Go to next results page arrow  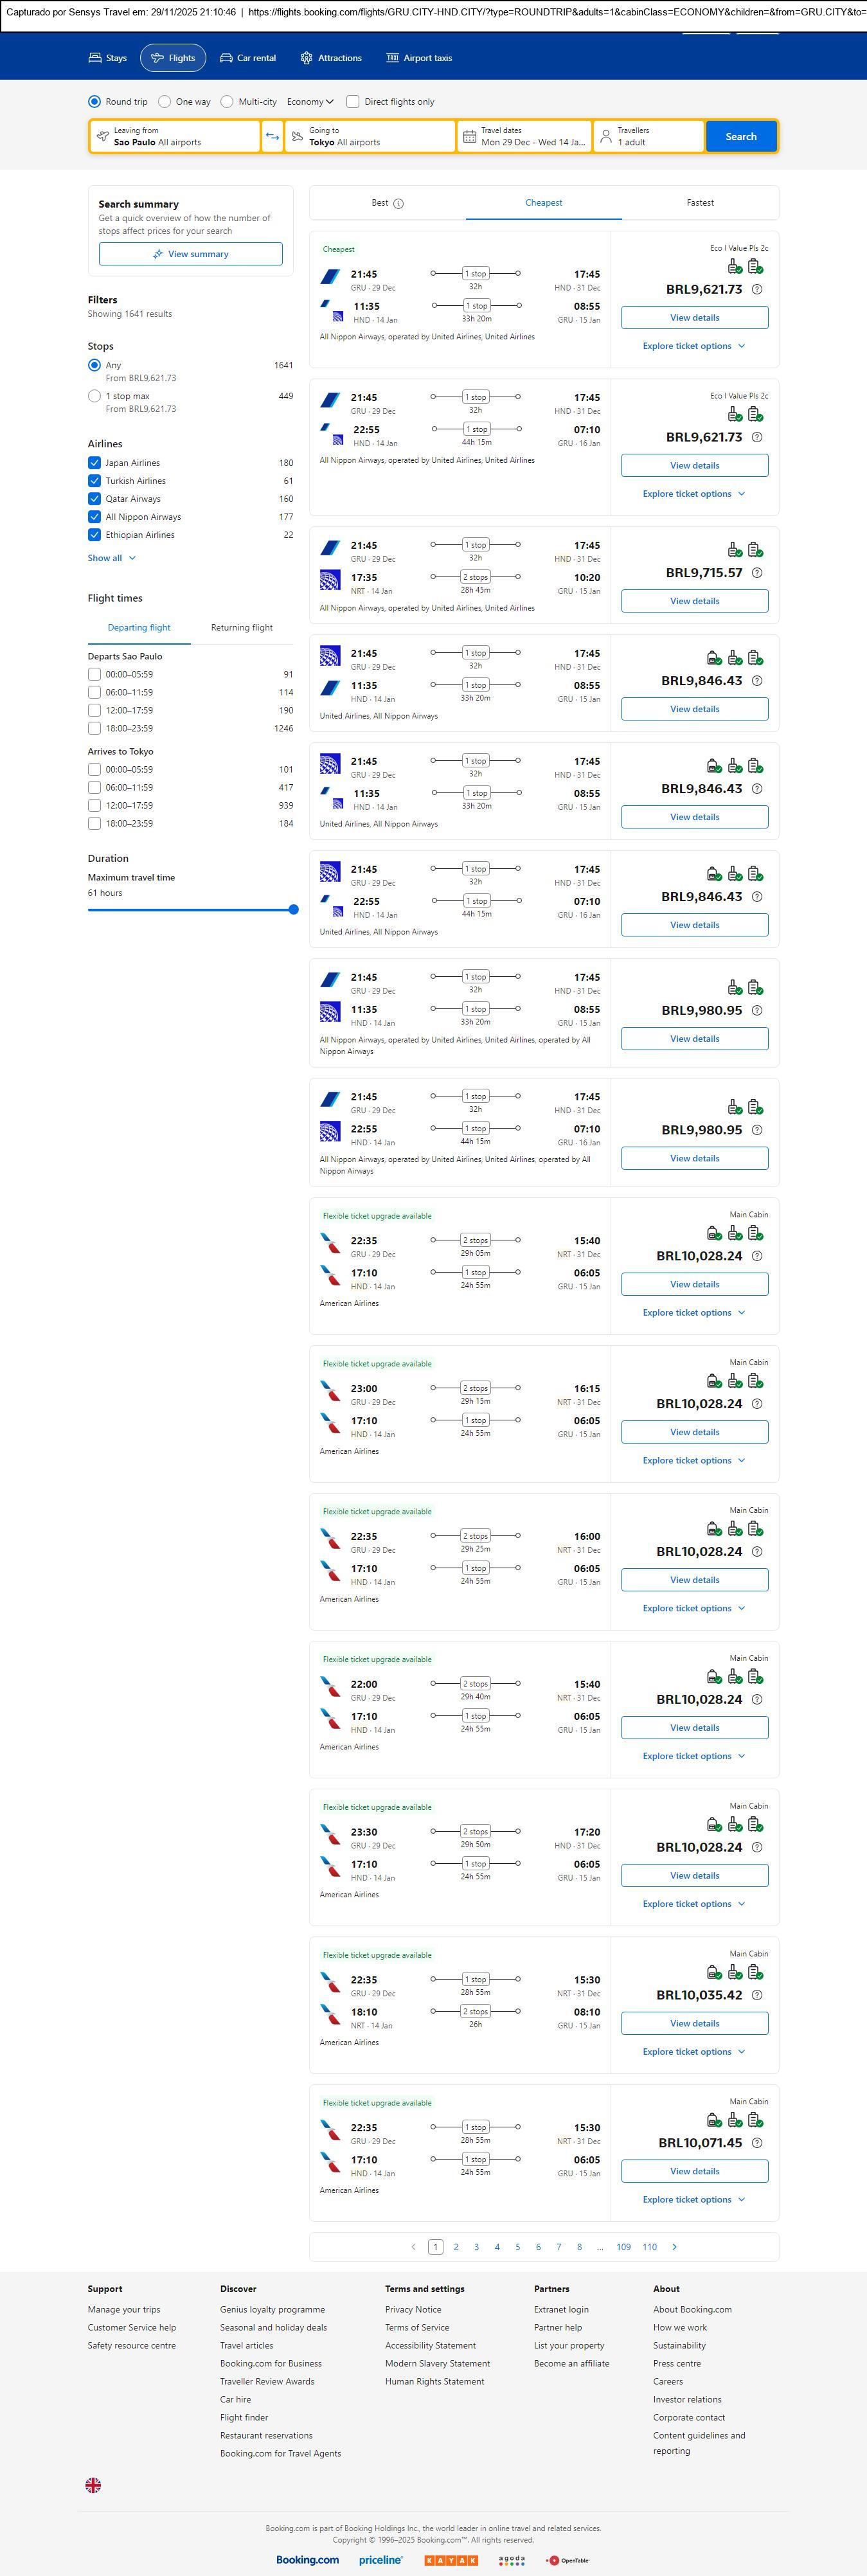pyautogui.click(x=674, y=2246)
